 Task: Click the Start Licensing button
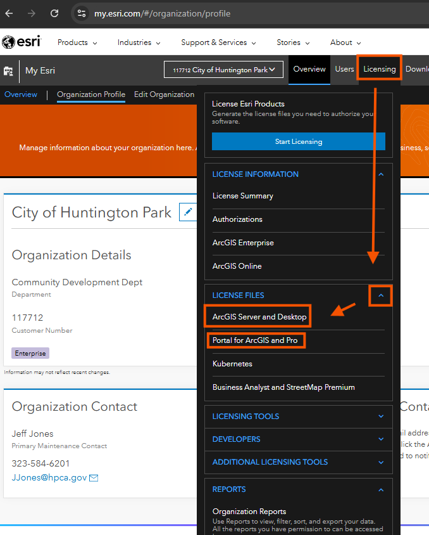pos(299,141)
